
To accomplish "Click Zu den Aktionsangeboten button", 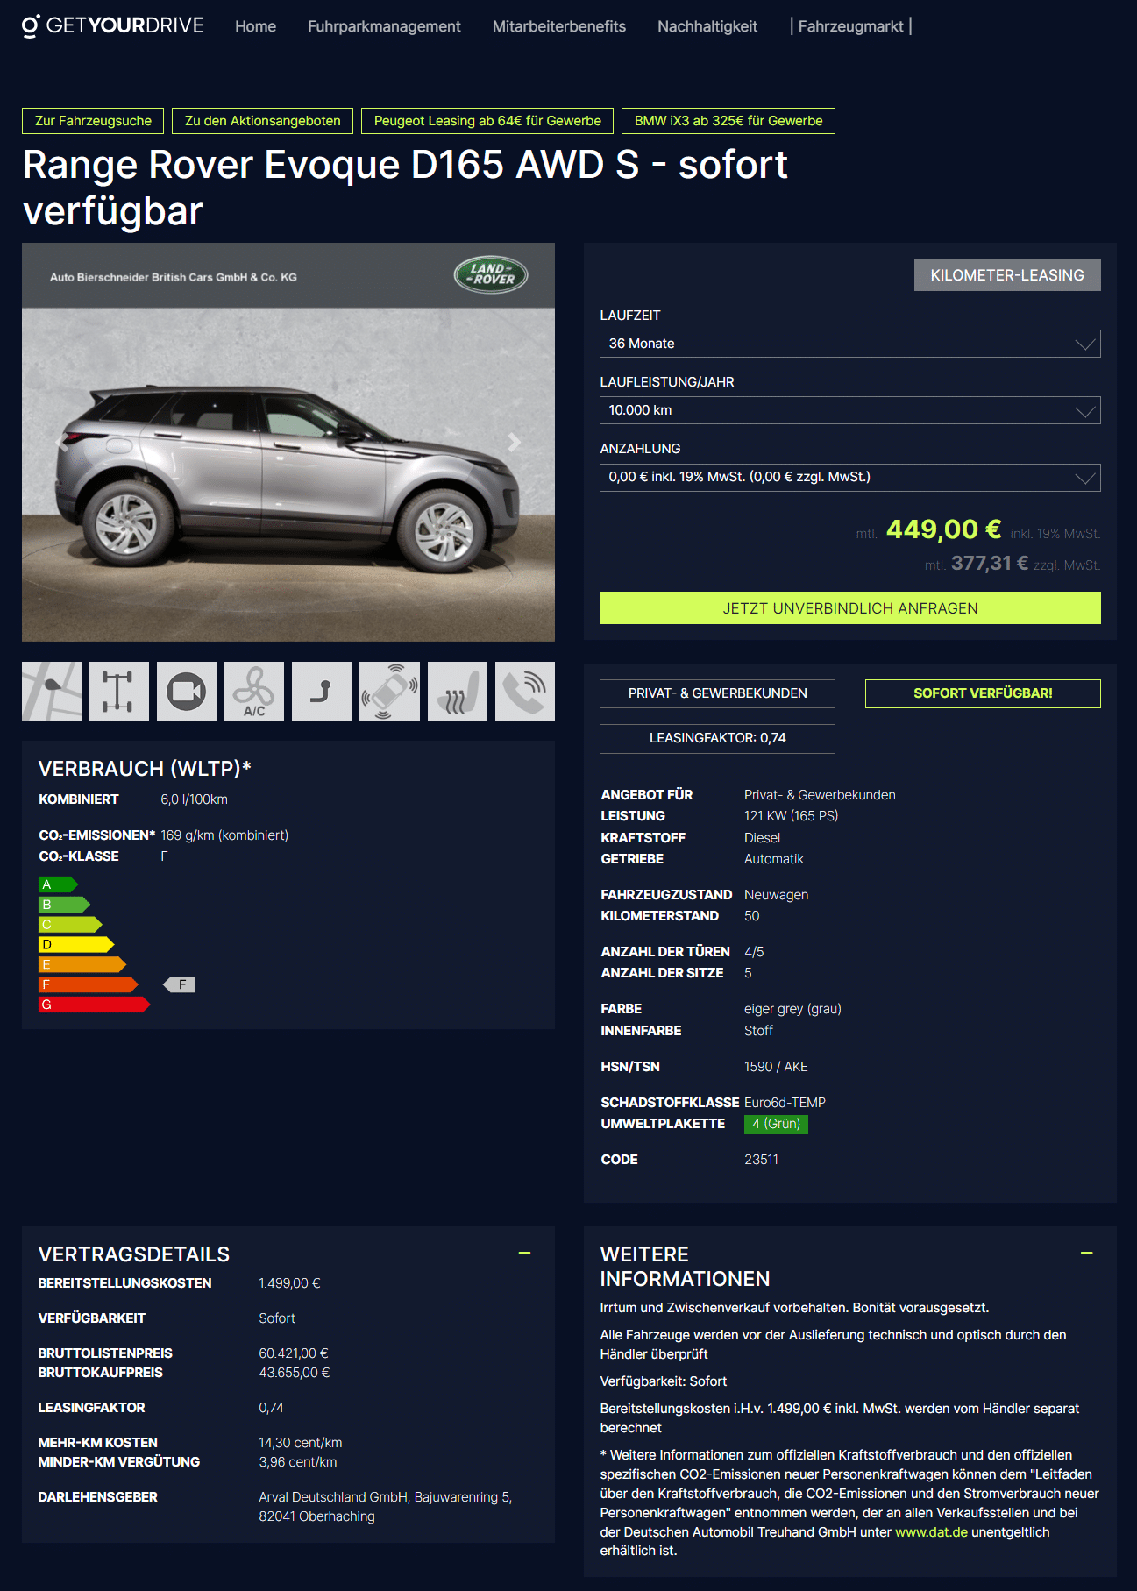I will pyautogui.click(x=263, y=121).
